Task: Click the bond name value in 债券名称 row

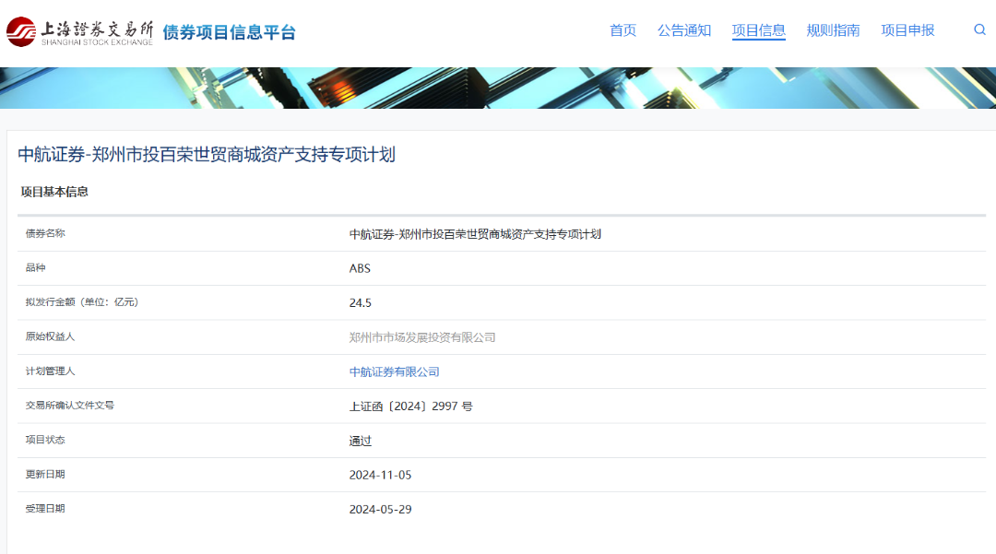Action: [x=475, y=234]
